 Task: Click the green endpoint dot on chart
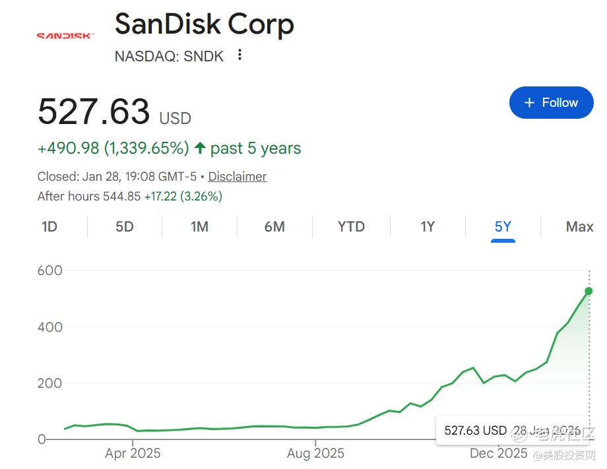[589, 291]
